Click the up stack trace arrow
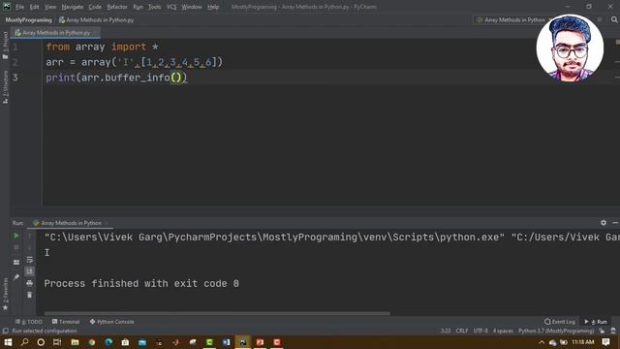Screen dimensions: 620x349 (x=30, y=236)
